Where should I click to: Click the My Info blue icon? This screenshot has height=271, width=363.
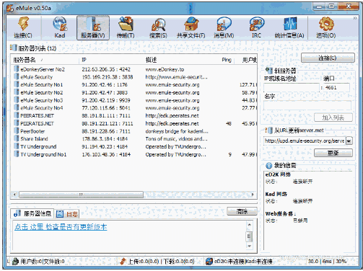tap(268, 166)
